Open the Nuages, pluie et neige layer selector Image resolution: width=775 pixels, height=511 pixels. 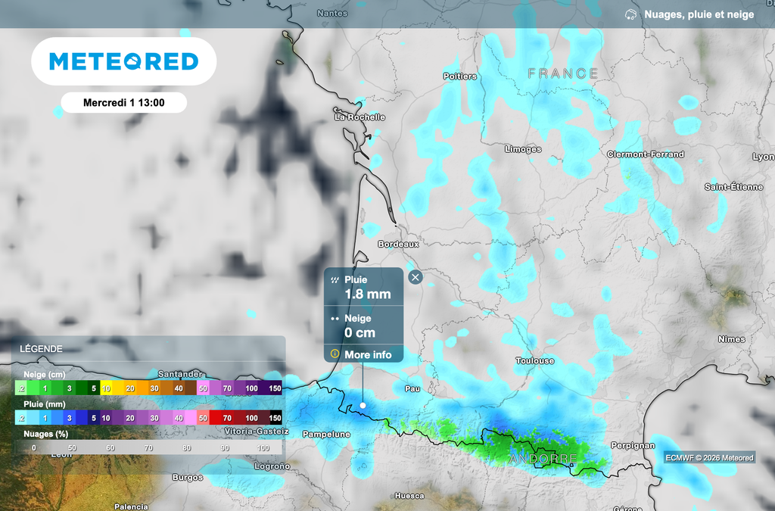tap(698, 14)
